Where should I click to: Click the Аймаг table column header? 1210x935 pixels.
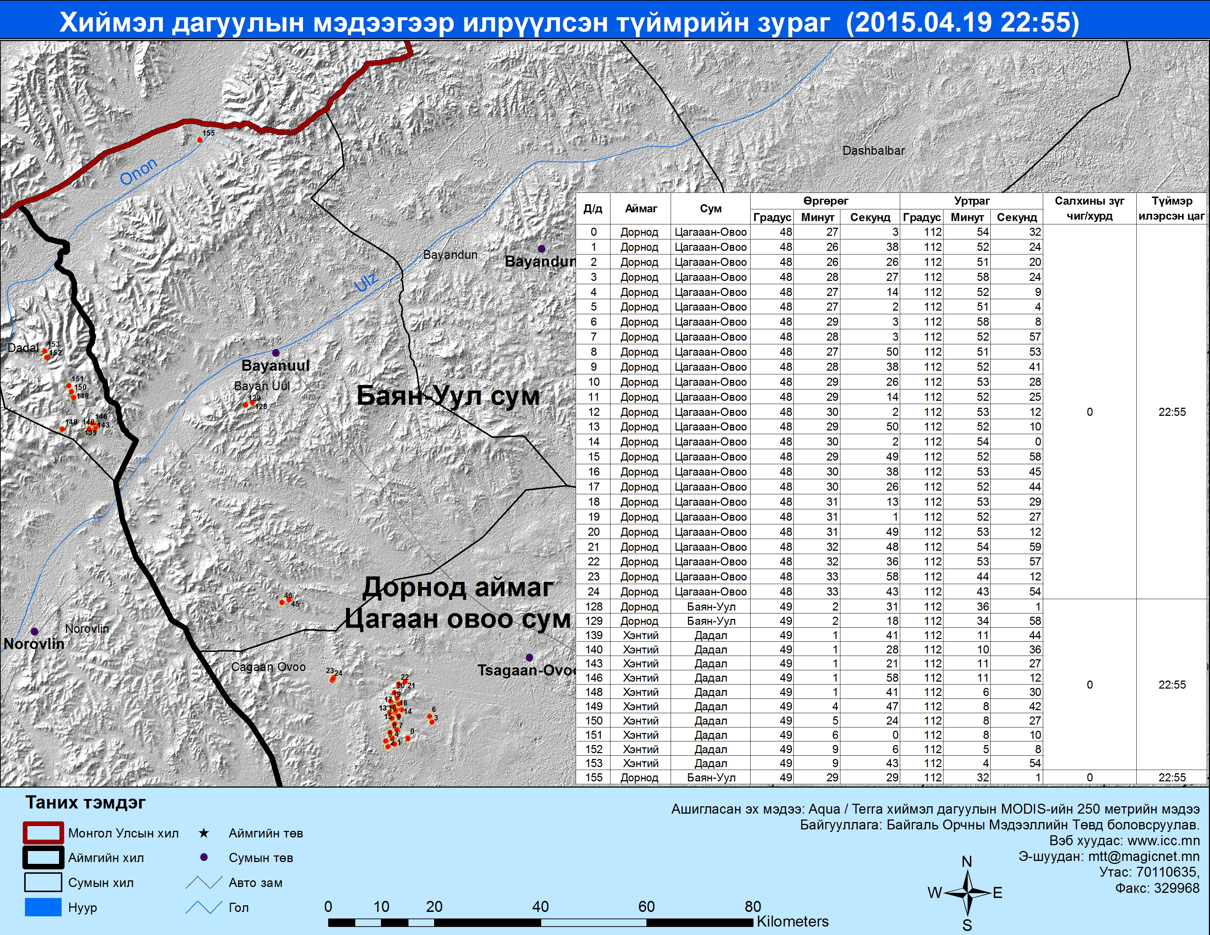(641, 209)
